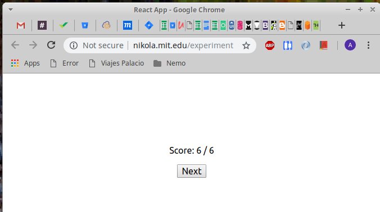380x212 pixels.
Task: Open the Adblock Plus extension
Action: [269, 45]
